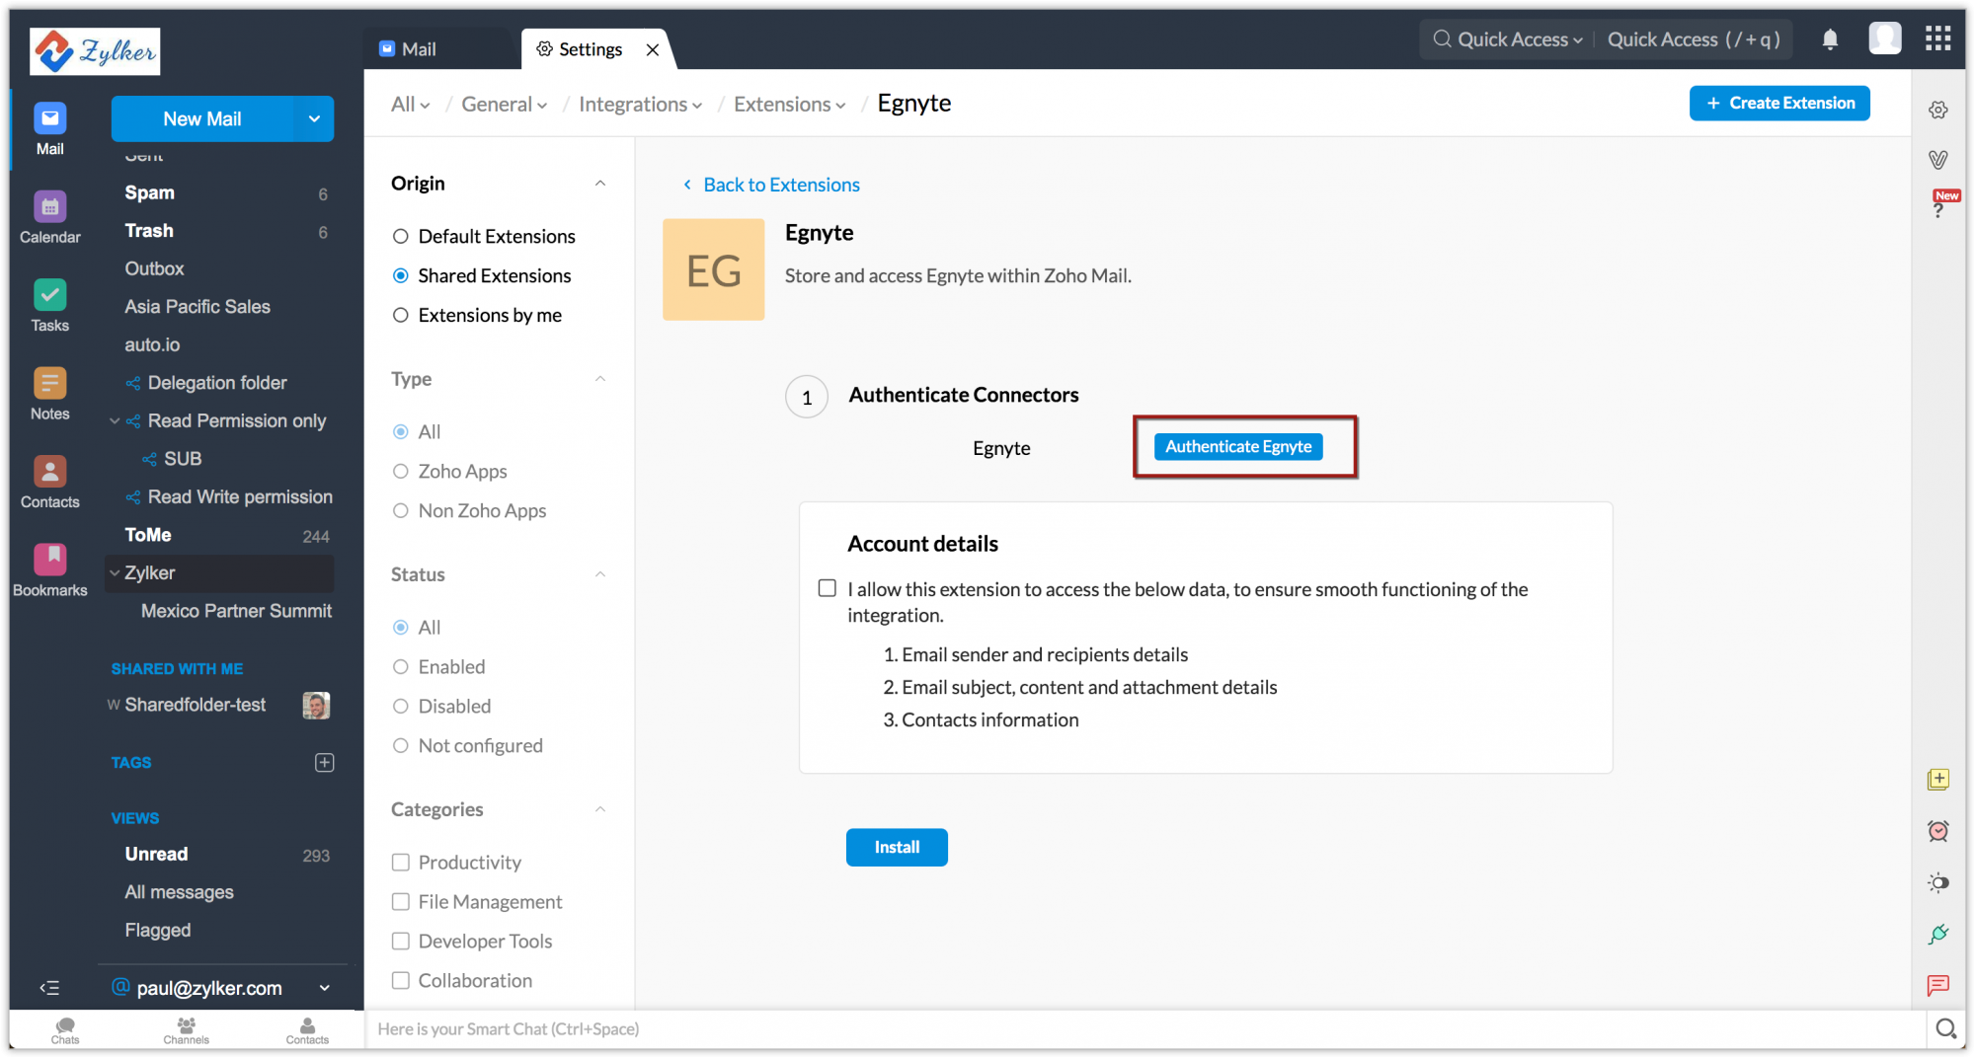Click Authenticate Egnyte button
This screenshot has width=1975, height=1058.
point(1238,446)
